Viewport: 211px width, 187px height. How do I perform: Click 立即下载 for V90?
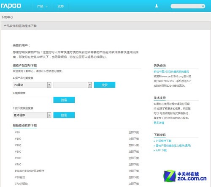134,132
